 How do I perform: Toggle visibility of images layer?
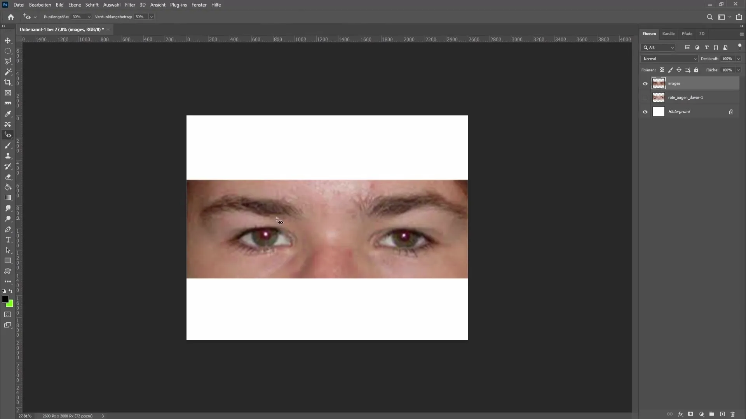645,83
